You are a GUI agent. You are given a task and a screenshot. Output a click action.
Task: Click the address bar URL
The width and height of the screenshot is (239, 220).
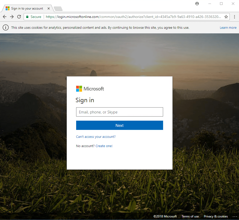click(x=133, y=17)
